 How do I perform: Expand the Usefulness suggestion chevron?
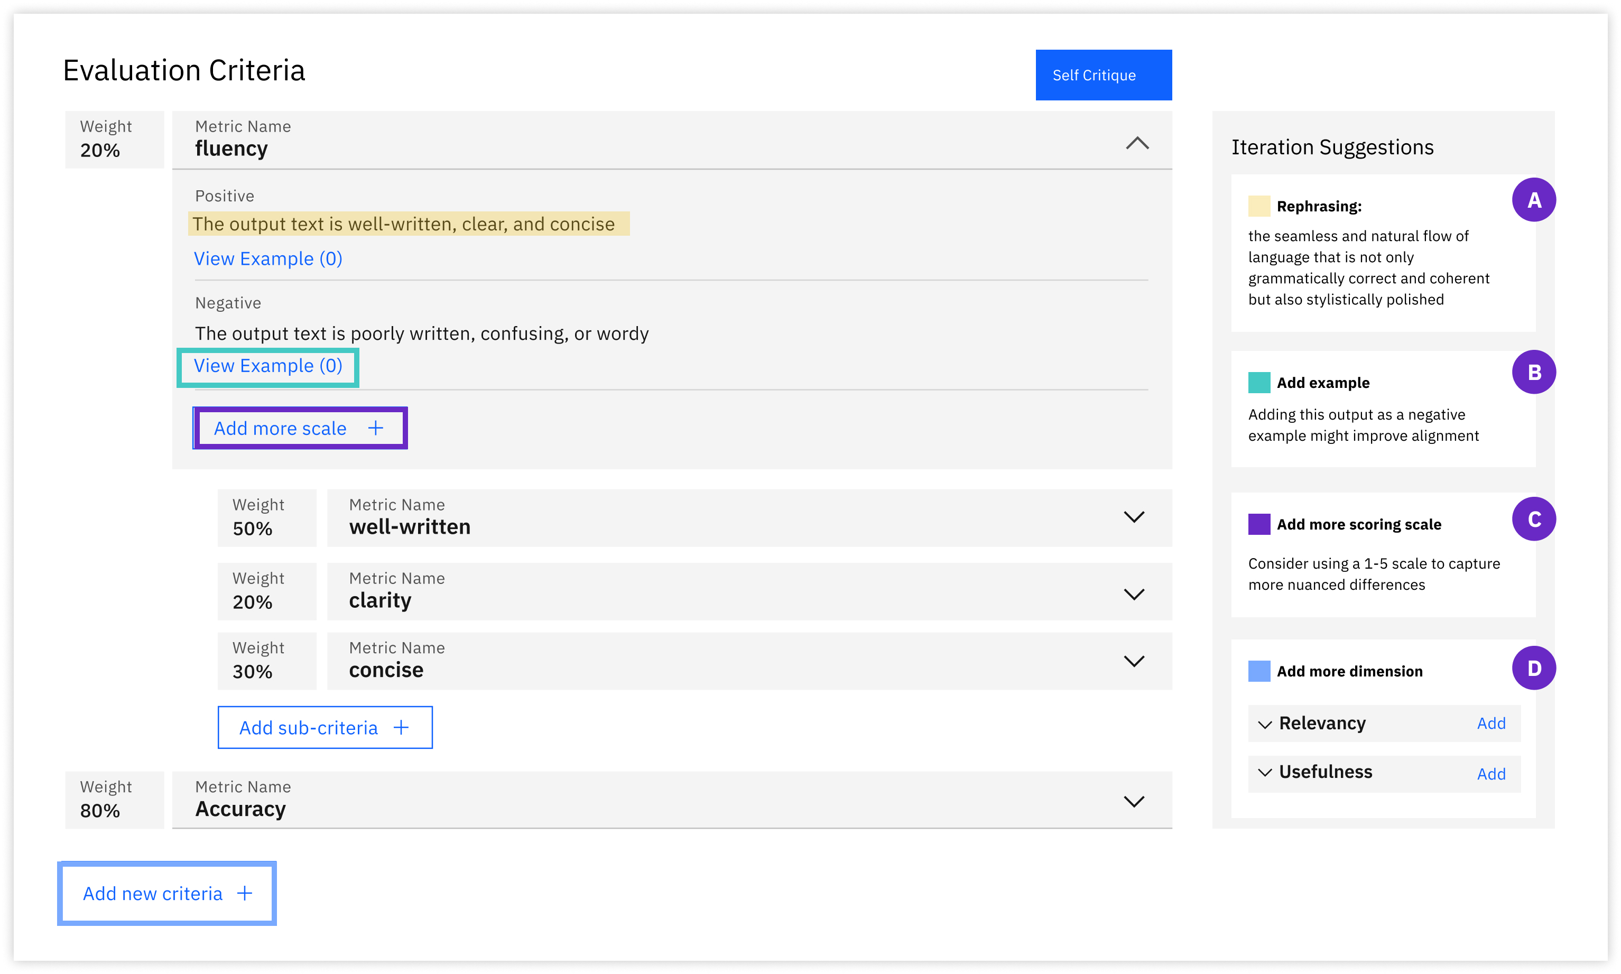click(1265, 773)
